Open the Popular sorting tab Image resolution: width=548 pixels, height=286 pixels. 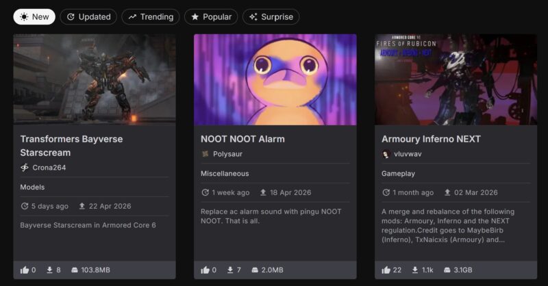tap(211, 16)
